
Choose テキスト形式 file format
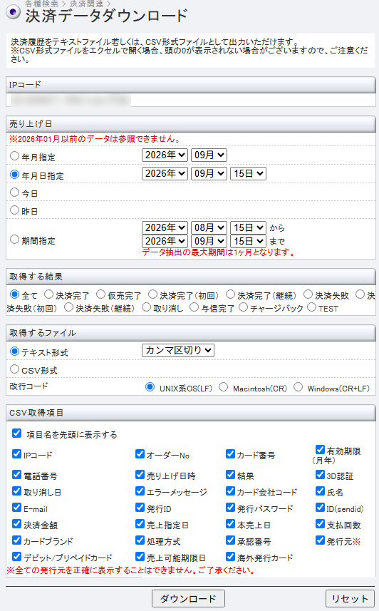click(x=14, y=351)
